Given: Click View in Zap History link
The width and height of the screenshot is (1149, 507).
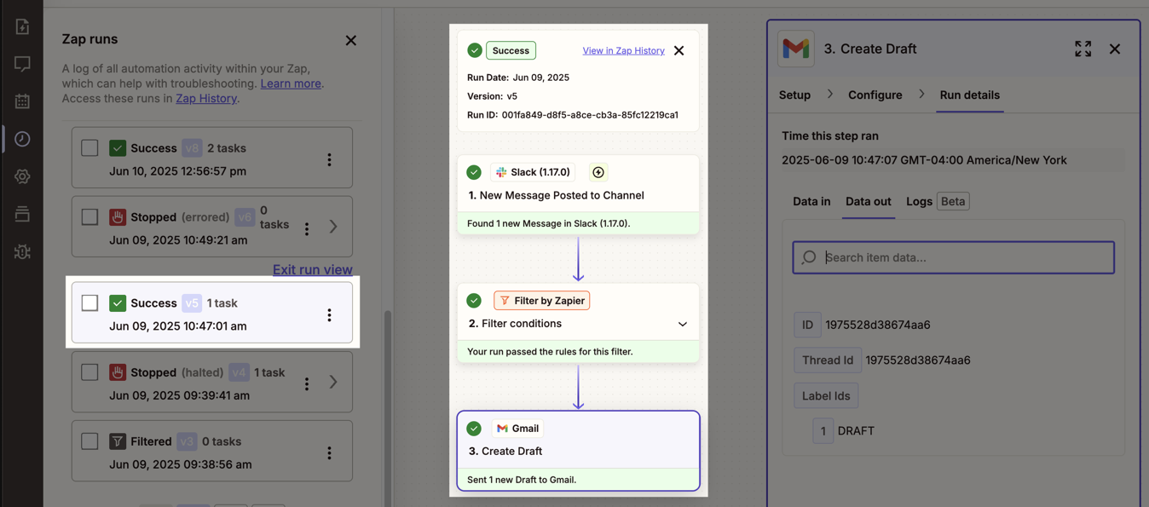Looking at the screenshot, I should click(x=623, y=50).
